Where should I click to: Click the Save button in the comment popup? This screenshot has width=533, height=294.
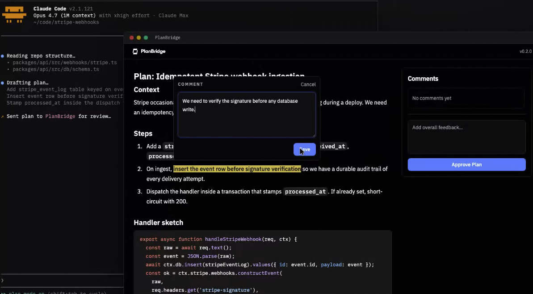[x=304, y=149]
